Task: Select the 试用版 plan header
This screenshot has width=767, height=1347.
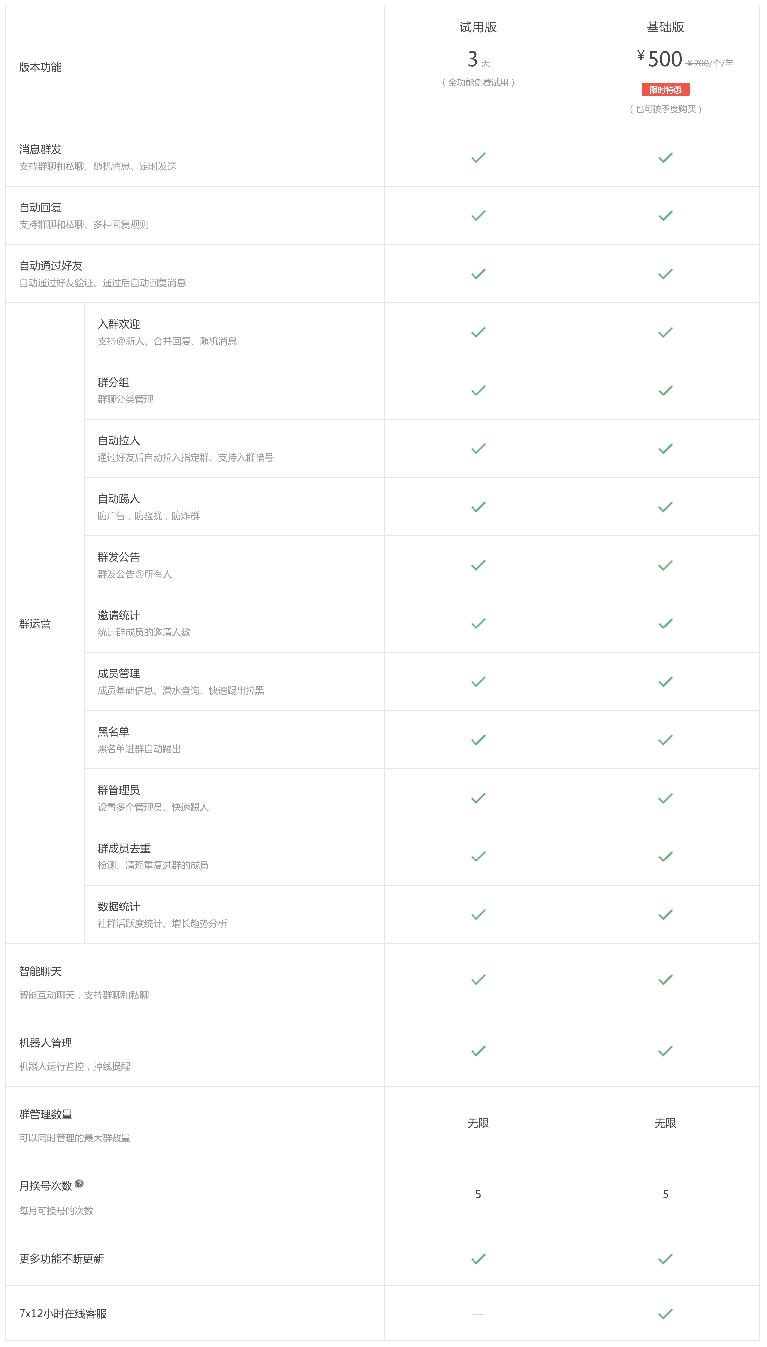Action: point(478,27)
